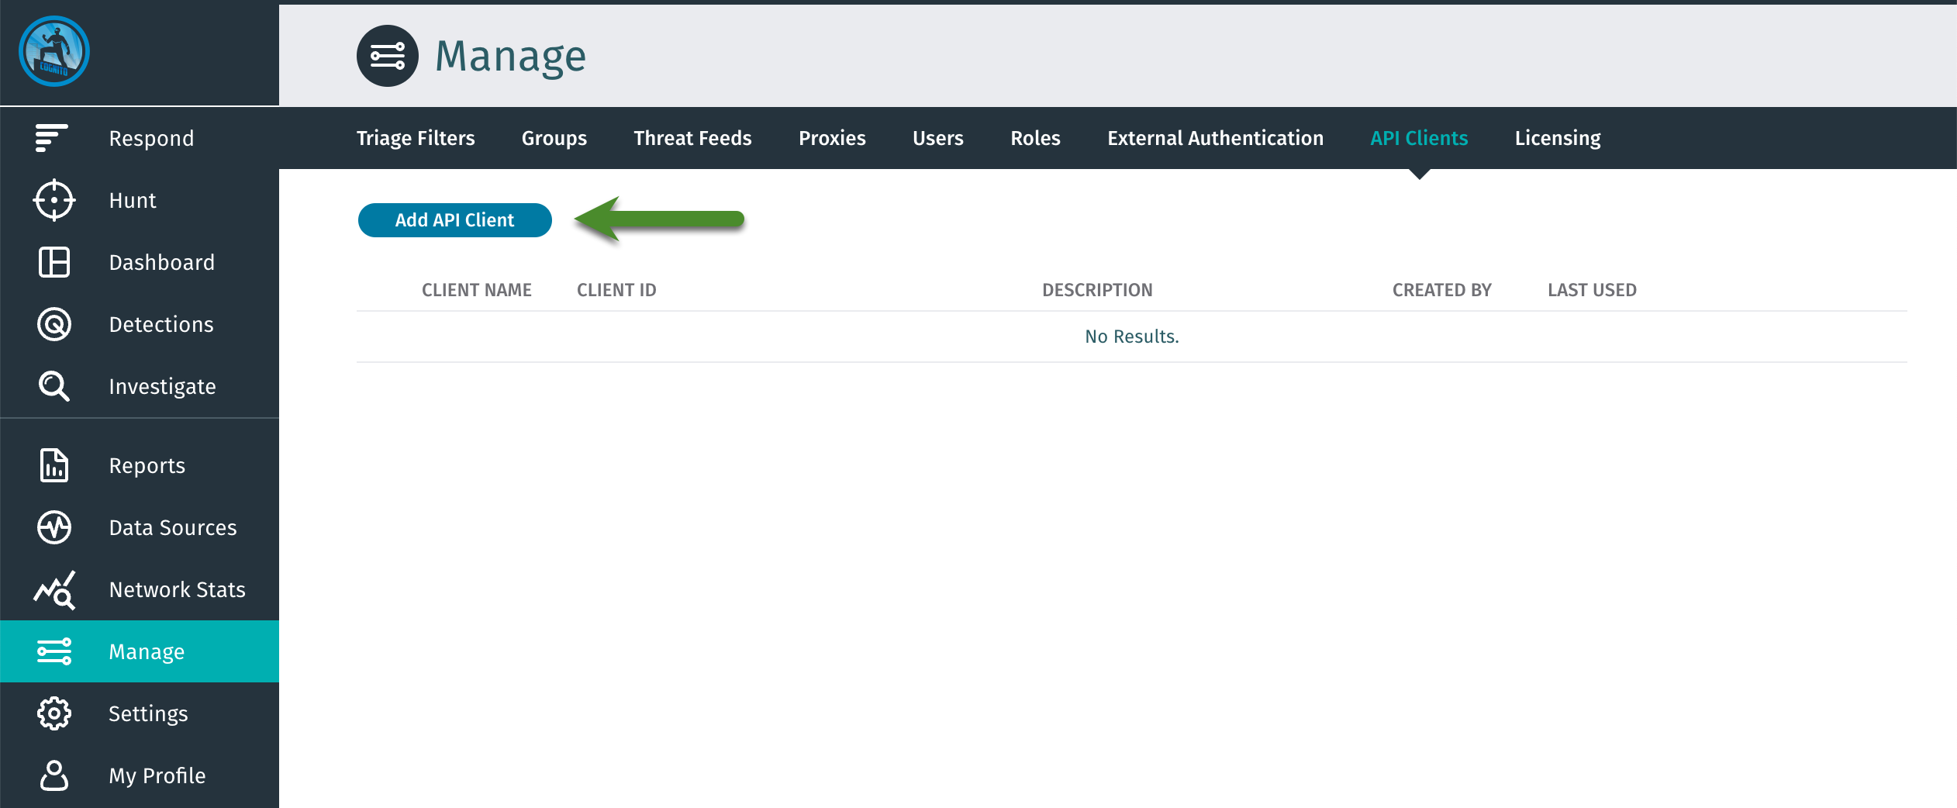Open Data Sources pulse icon
Screen dimensions: 1957x808
coord(54,527)
